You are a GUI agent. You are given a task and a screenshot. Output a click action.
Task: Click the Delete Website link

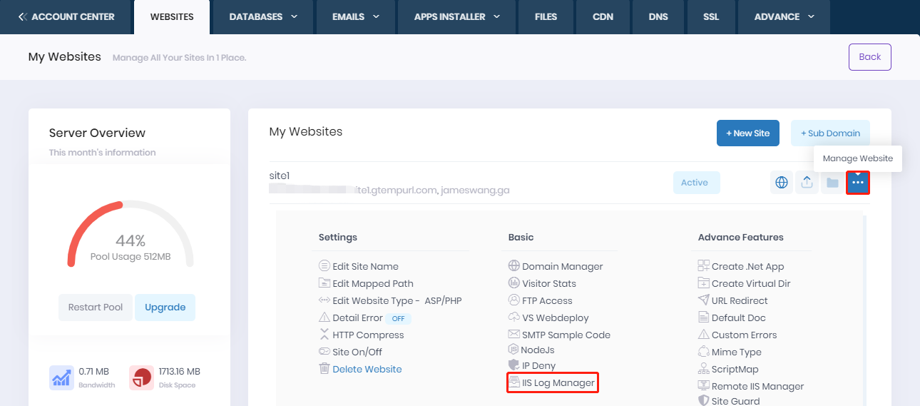(367, 369)
